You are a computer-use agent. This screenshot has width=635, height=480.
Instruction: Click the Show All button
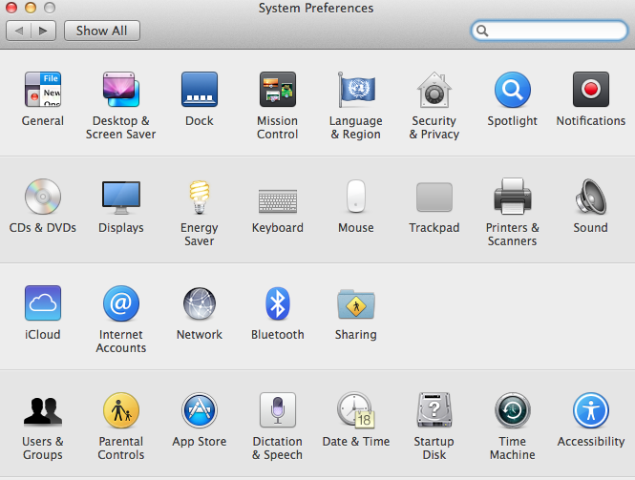click(102, 31)
